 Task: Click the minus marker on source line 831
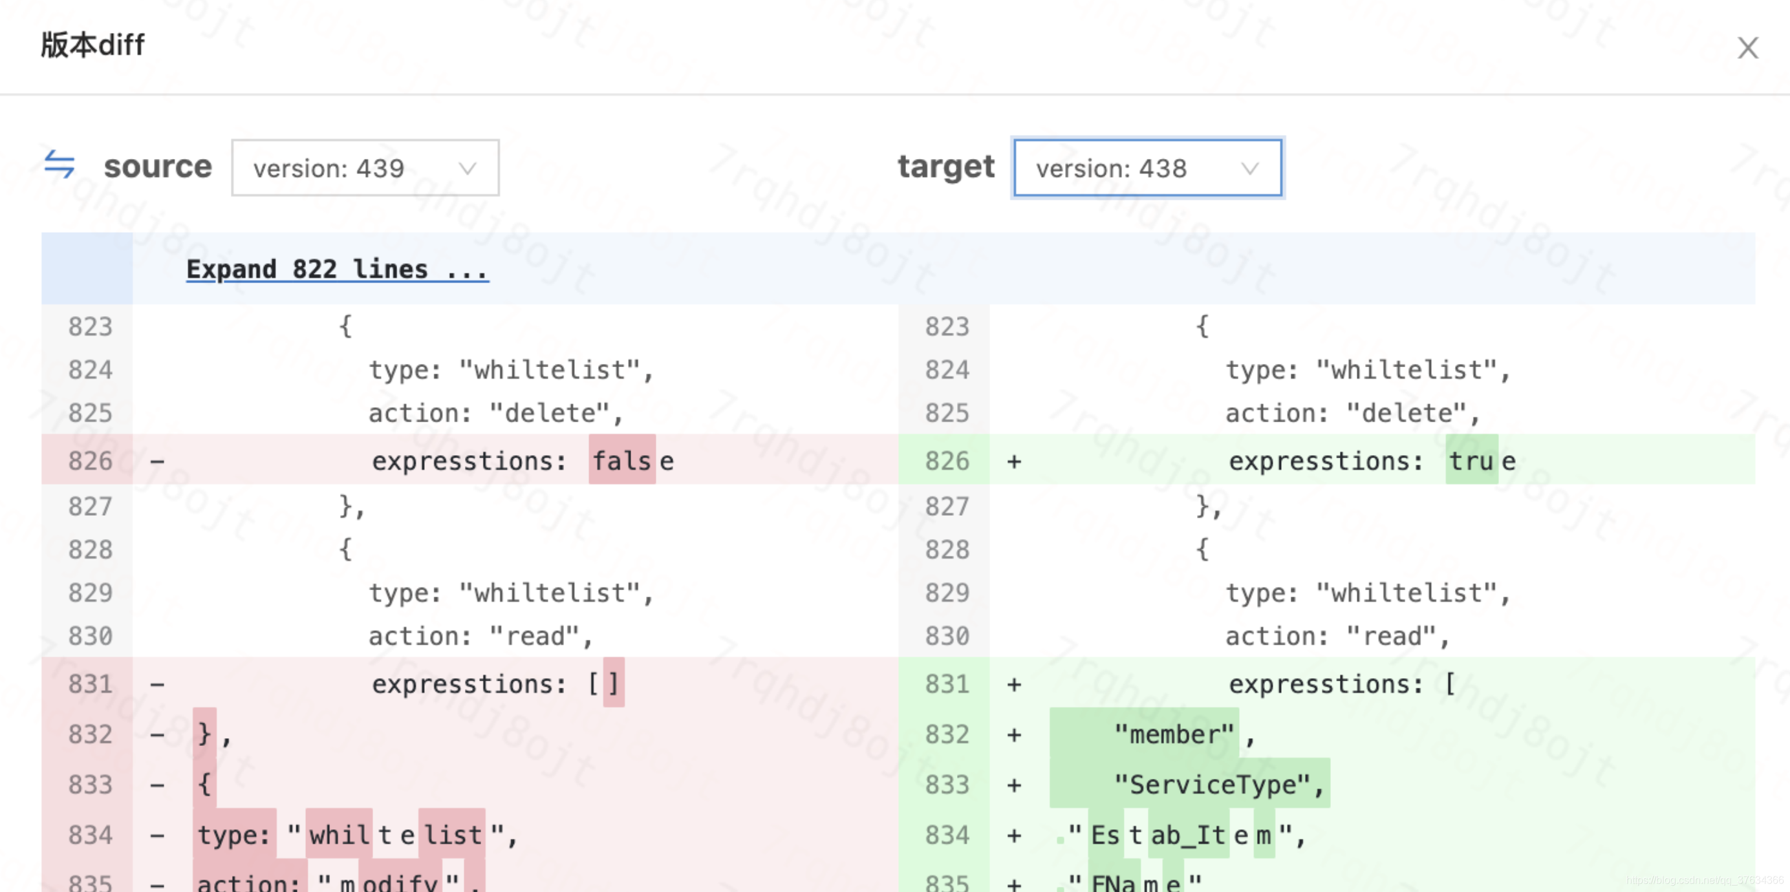click(158, 685)
